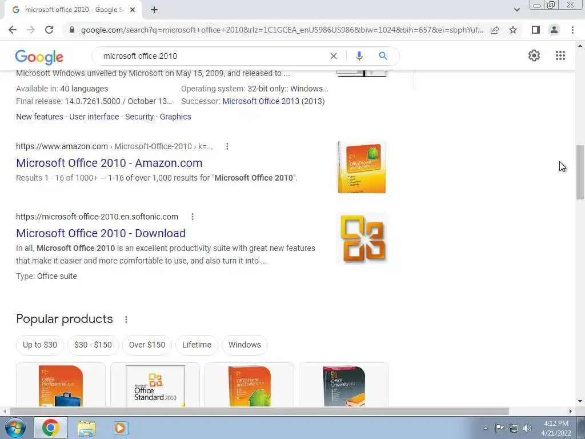Screen dimensions: 585x439
Task: Click Chrome icon in taskbar
Action: point(51,428)
